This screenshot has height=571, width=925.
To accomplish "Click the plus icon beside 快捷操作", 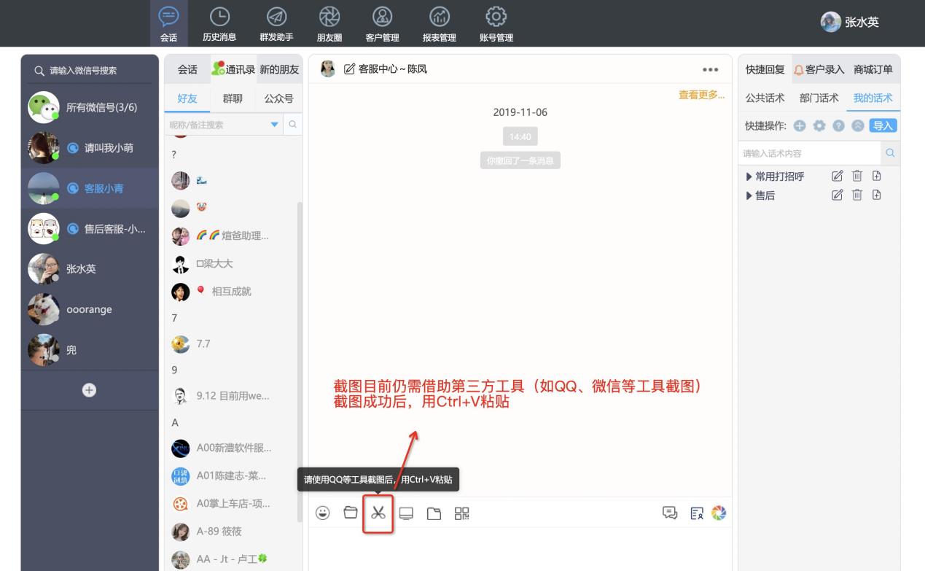I will (800, 125).
